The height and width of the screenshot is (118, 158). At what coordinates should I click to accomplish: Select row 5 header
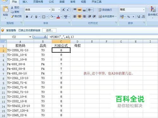click(x=3, y=64)
